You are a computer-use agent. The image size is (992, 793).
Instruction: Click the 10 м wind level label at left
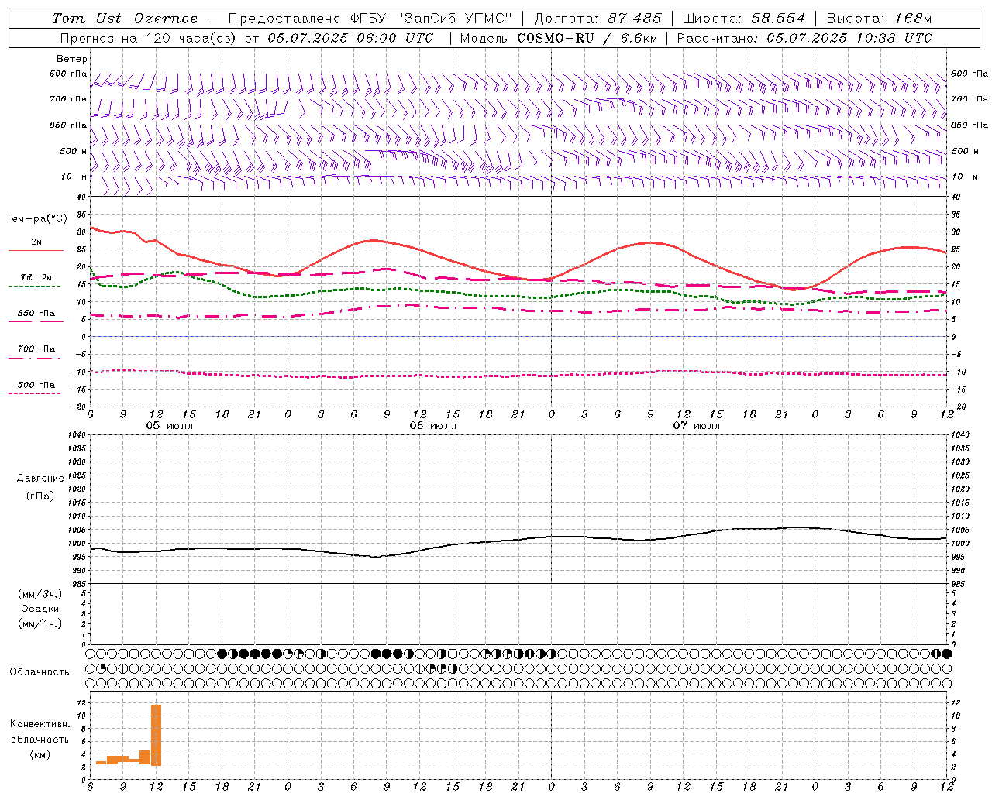point(74,177)
